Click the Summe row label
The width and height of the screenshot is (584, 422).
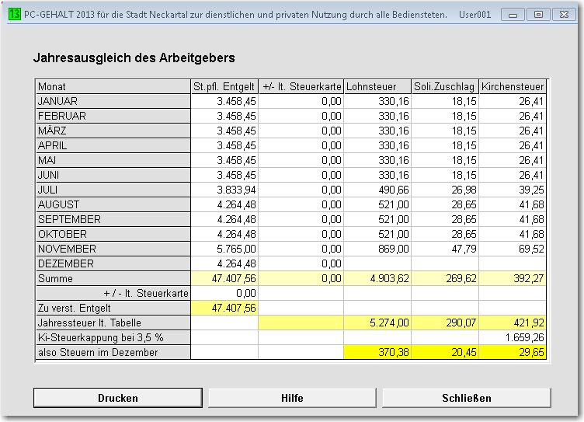tap(113, 278)
